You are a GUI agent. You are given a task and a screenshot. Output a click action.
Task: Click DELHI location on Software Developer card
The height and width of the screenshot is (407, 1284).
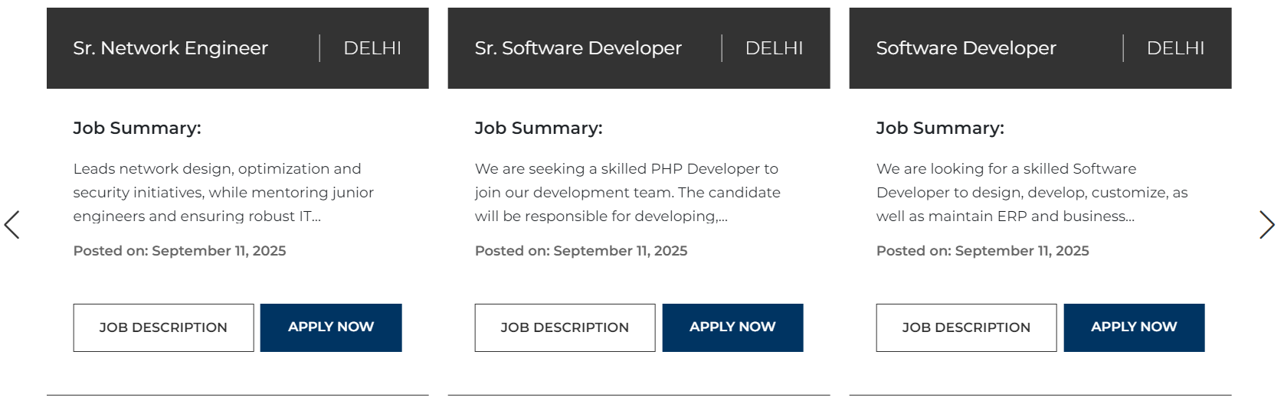coord(1175,48)
